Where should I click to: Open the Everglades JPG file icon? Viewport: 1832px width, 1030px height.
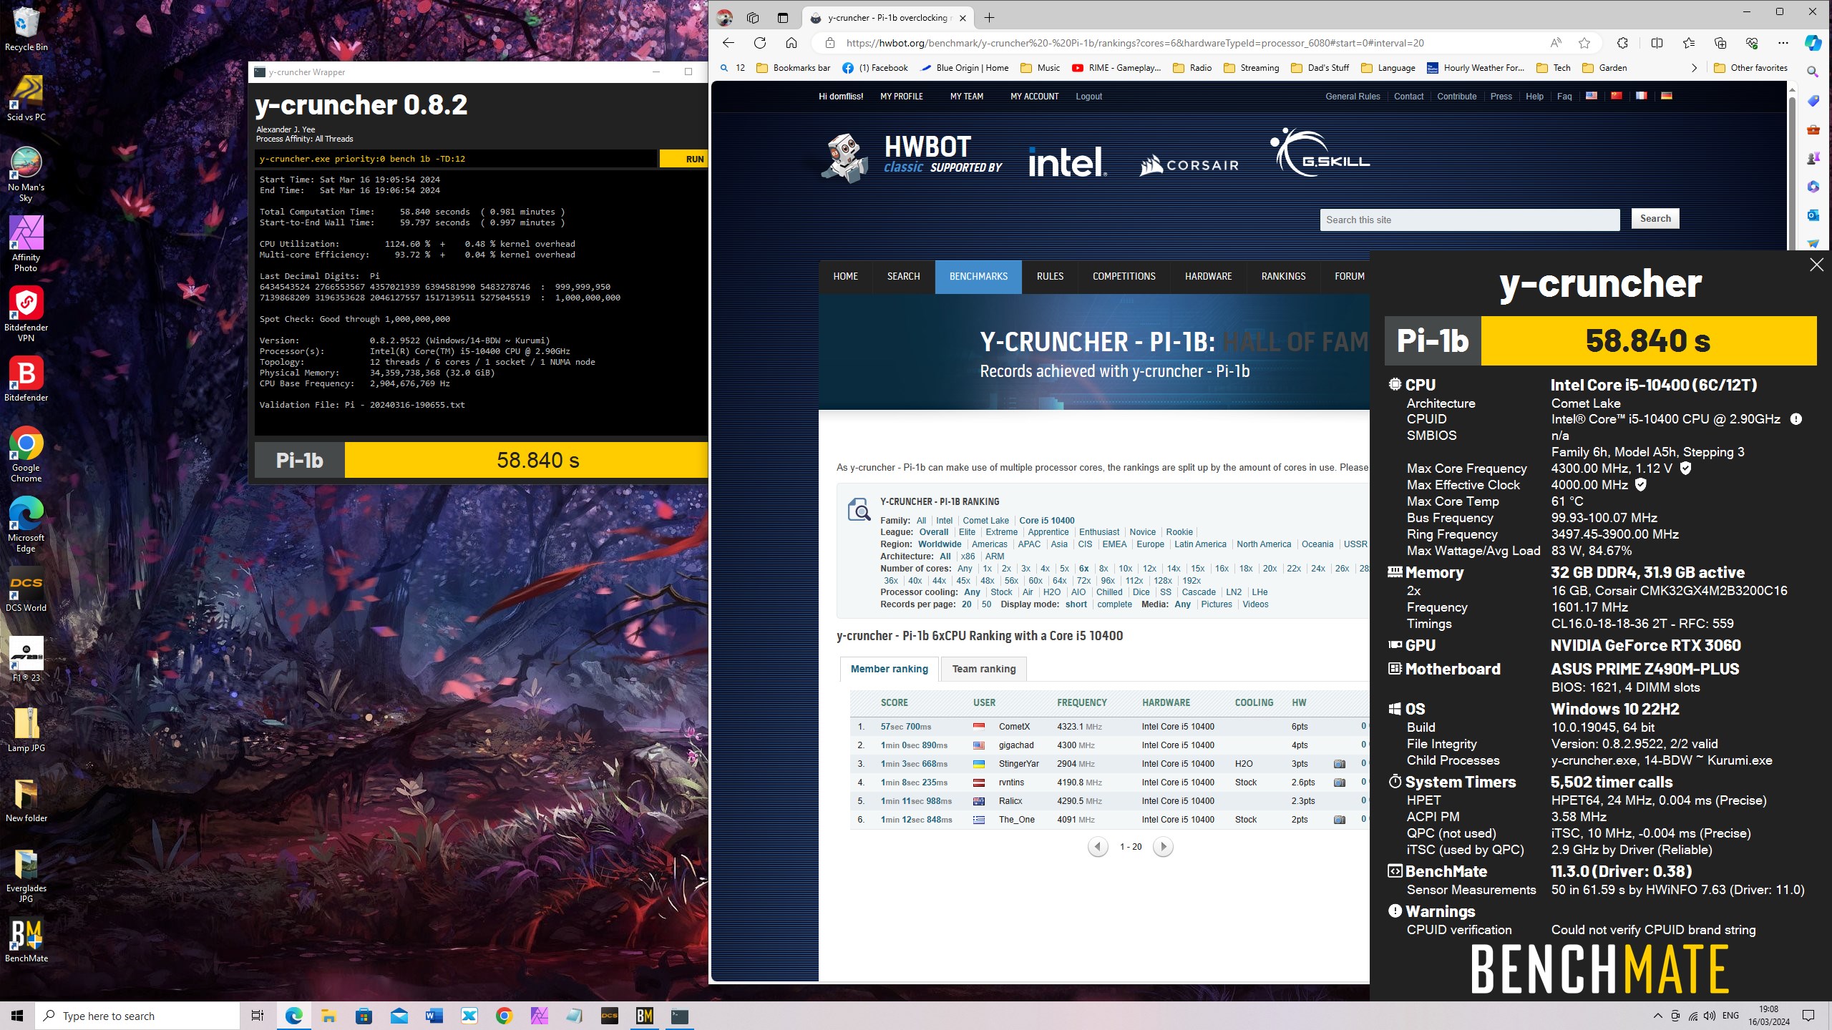click(26, 876)
